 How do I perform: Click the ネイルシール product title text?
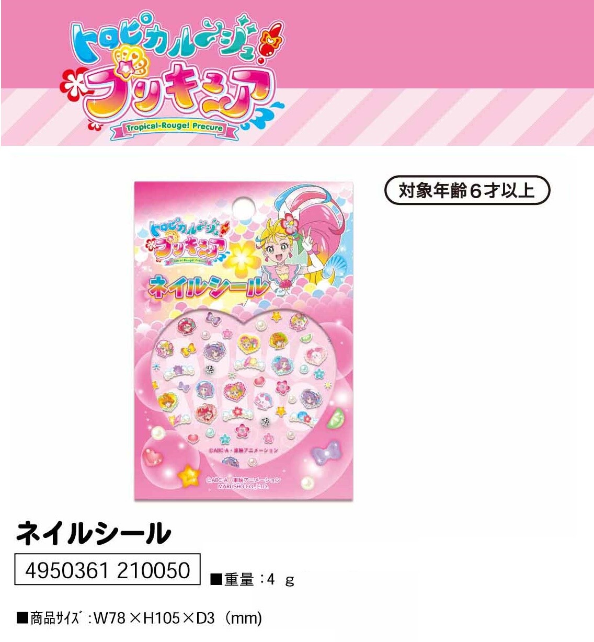coord(94,533)
